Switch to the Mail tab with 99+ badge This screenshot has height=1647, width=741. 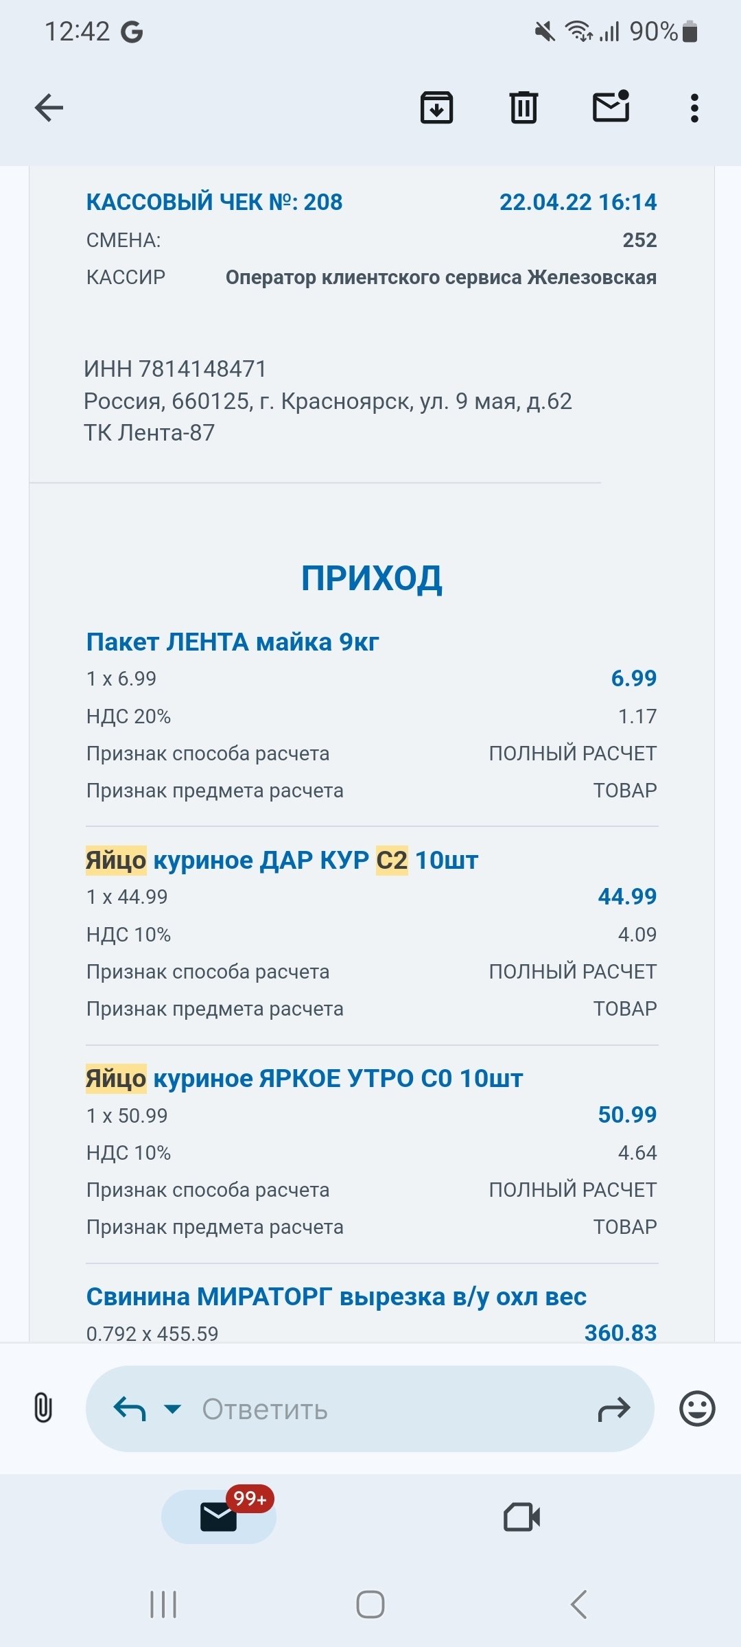tap(219, 1517)
